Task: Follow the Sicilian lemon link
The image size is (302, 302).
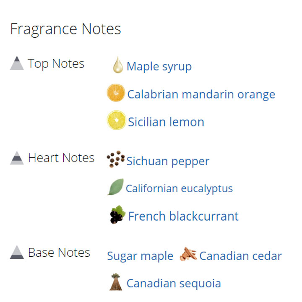Action: point(166,122)
